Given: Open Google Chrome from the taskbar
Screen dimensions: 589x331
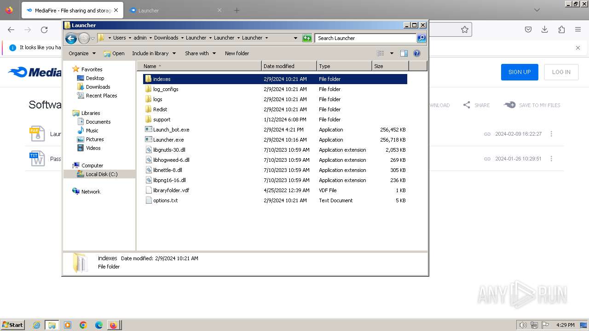Looking at the screenshot, I should pos(83,325).
